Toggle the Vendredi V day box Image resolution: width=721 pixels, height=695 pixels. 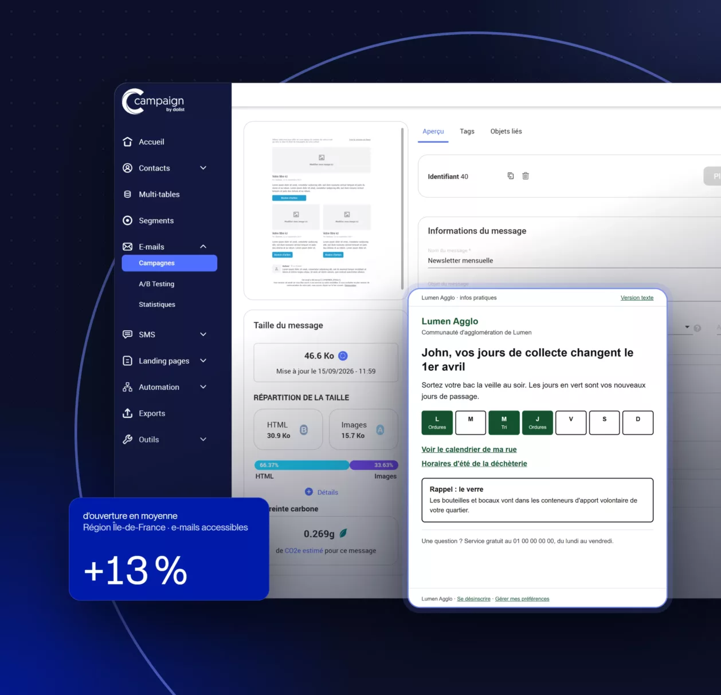571,422
